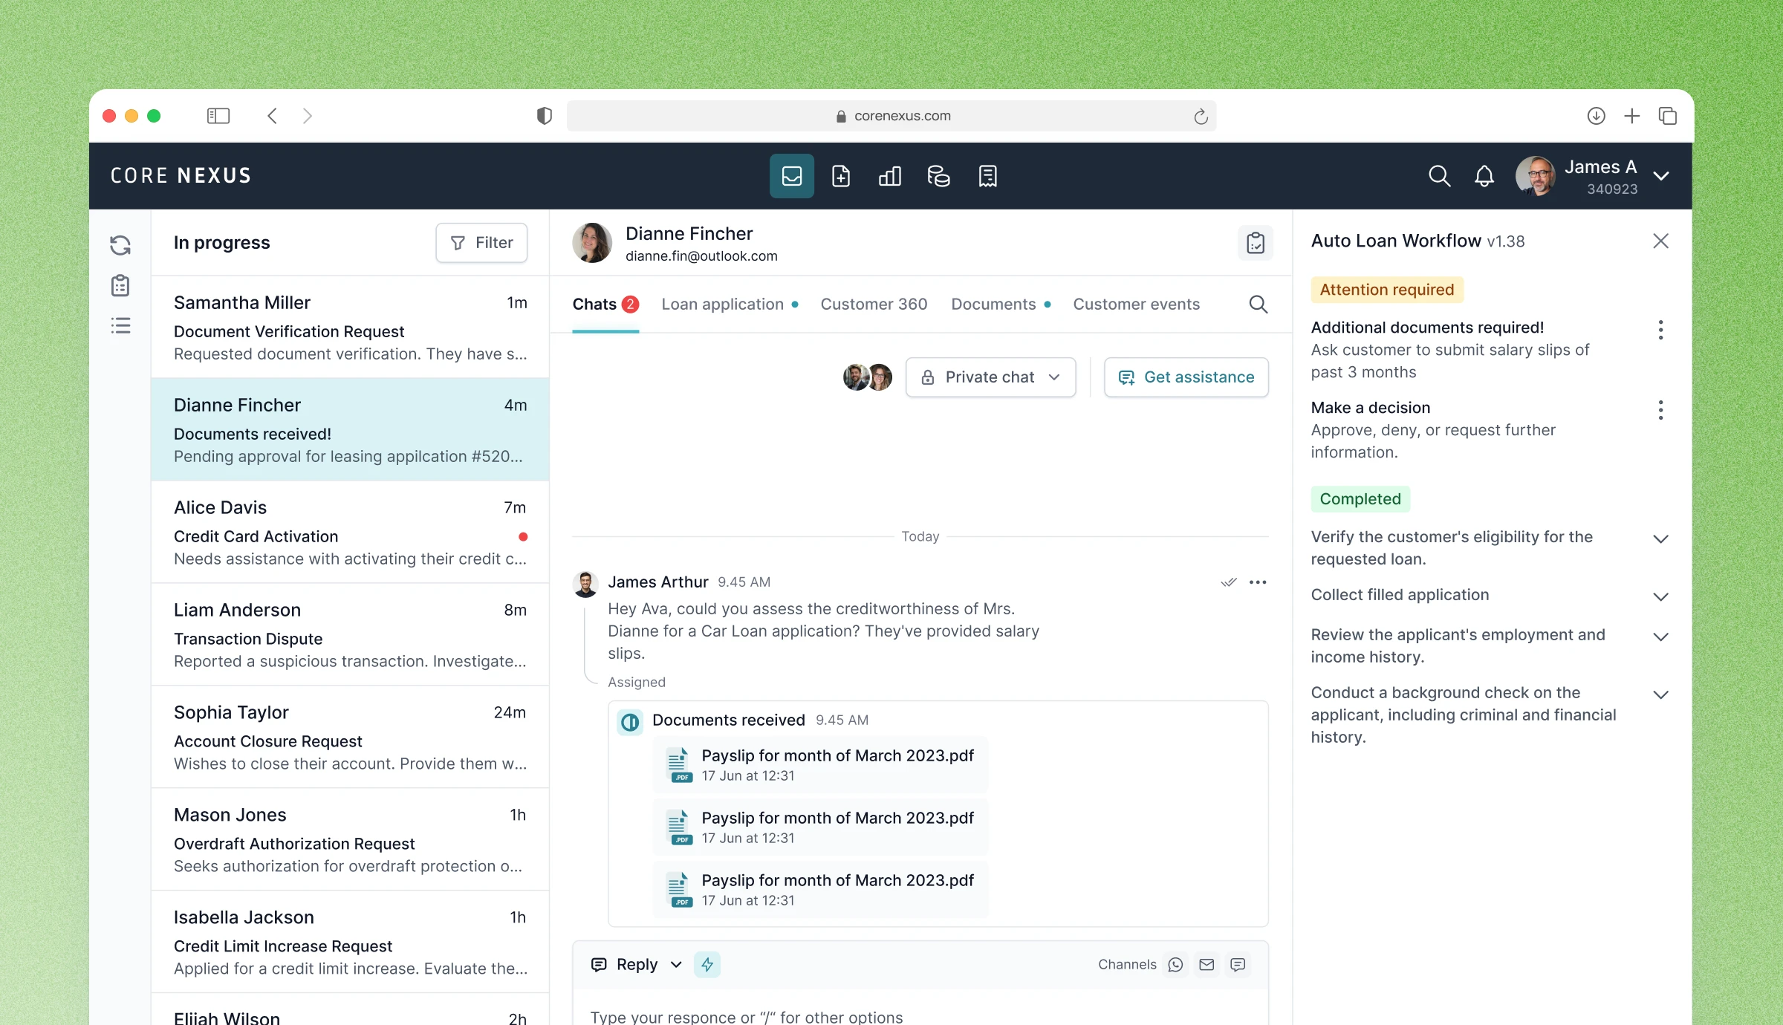This screenshot has height=1025, width=1783.
Task: Open the inbox icon in top navigation
Action: (x=791, y=176)
